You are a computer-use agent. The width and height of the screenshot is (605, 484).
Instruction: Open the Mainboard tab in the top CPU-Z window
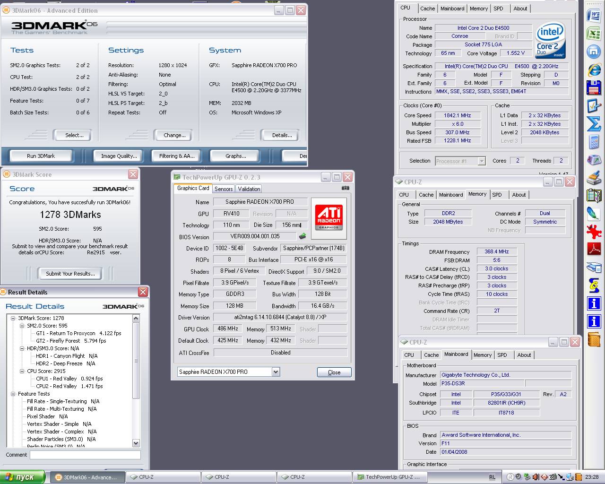pyautogui.click(x=452, y=9)
